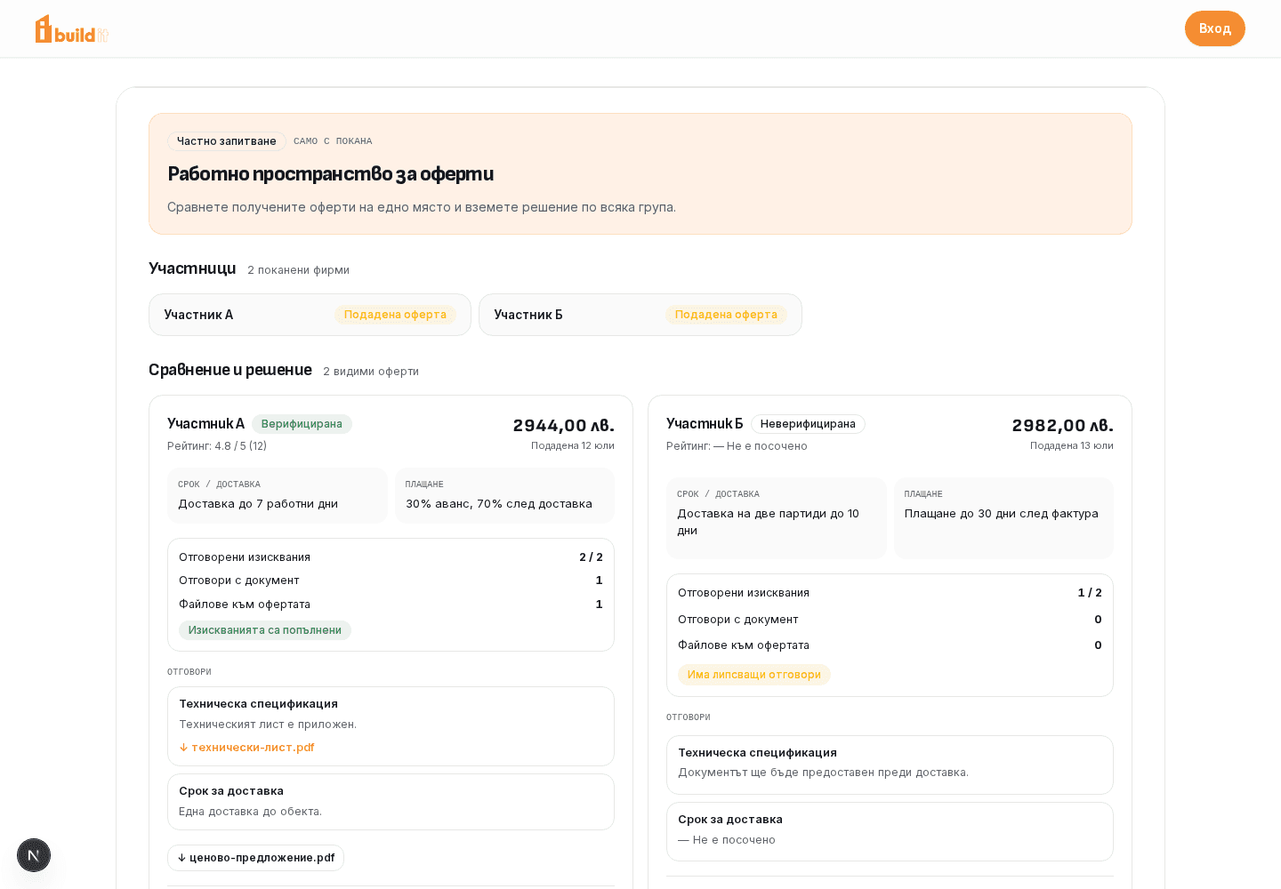Click 'Рейтинг: 4.8 / 5 (12)' text
Image resolution: width=1281 pixels, height=889 pixels.
(x=217, y=446)
